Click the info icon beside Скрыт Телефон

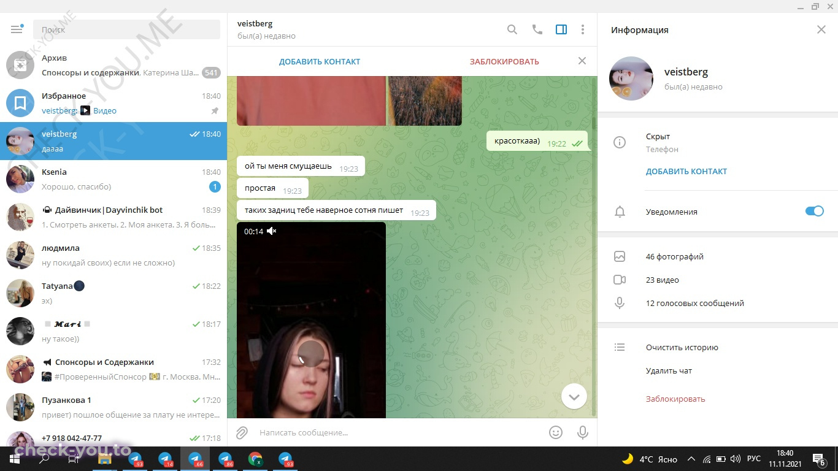tap(620, 142)
